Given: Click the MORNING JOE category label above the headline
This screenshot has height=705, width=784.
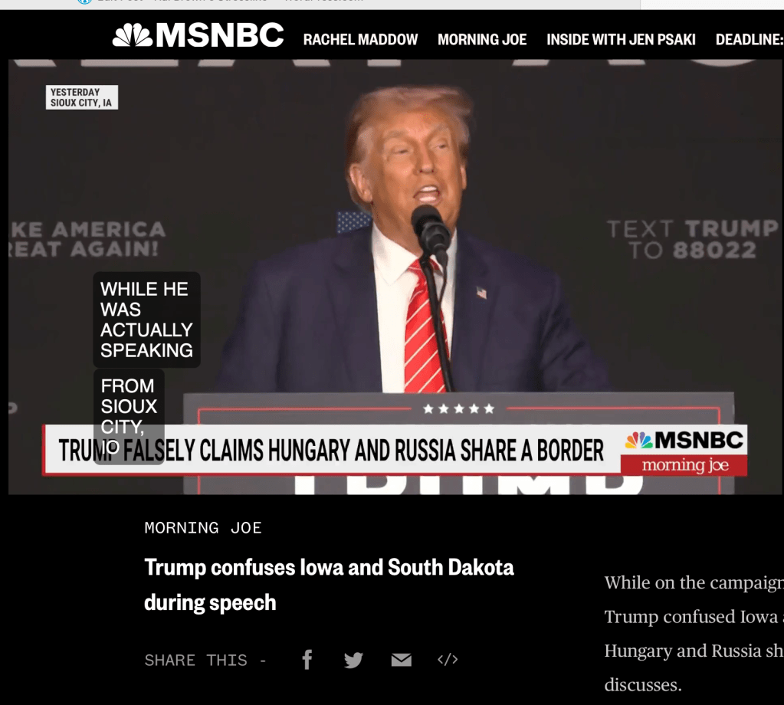Looking at the screenshot, I should coord(203,528).
